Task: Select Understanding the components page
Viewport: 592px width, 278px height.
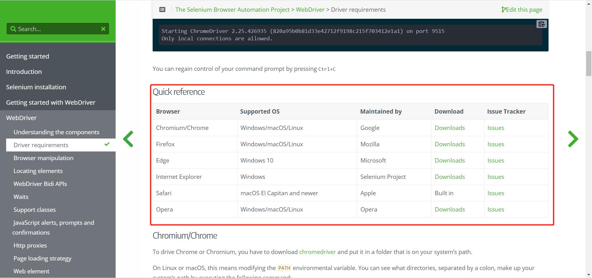Action: (56, 132)
